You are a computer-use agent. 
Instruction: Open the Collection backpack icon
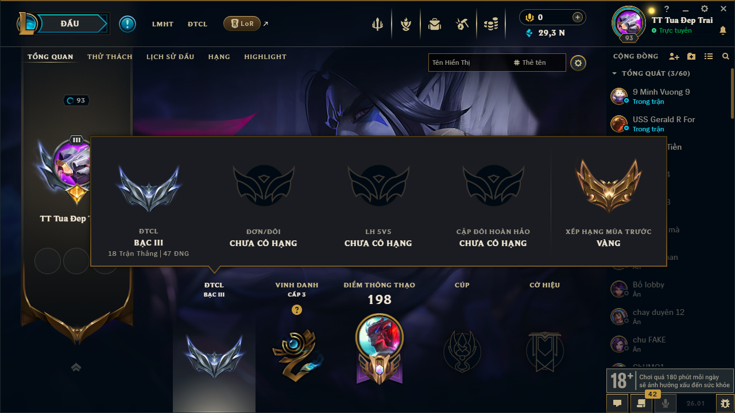pos(435,24)
